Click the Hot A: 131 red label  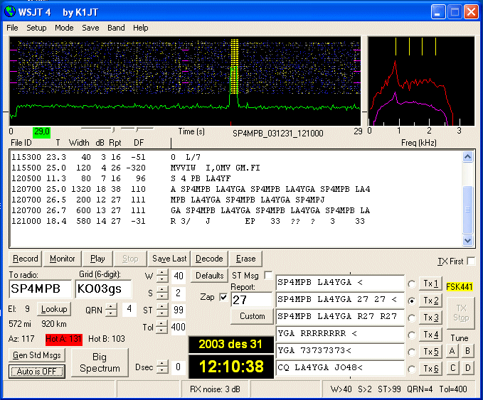coord(64,339)
